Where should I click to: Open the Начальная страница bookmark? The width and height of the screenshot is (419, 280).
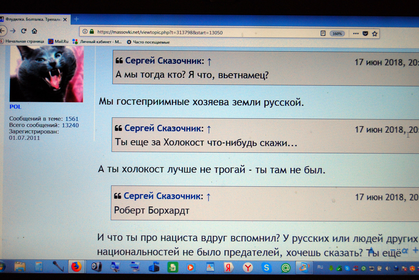point(22,41)
